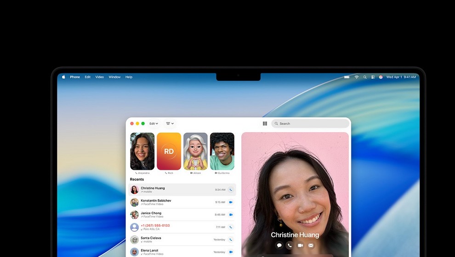The height and width of the screenshot is (257, 455).
Task: Call Christine Huang from contact card
Action: coord(290,246)
